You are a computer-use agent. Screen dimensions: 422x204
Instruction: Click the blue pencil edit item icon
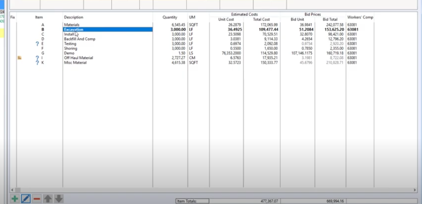26,199
